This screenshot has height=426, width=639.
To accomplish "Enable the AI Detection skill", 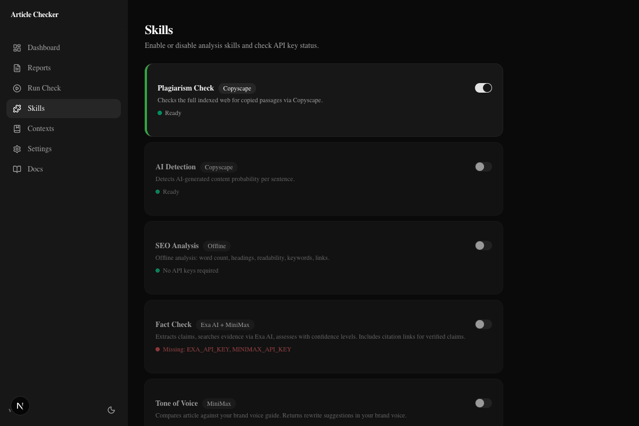I will pyautogui.click(x=484, y=167).
